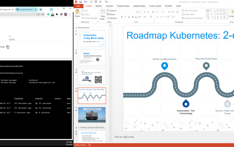This screenshot has width=234, height=147.
Task: Open font color A swatch
Action: (x=151, y=17)
